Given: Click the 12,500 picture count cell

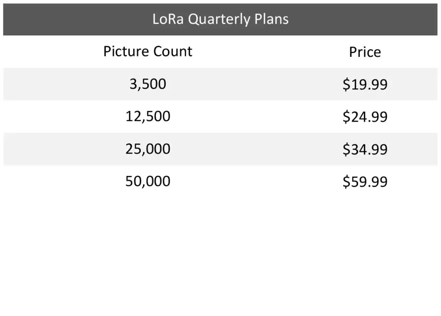Looking at the screenshot, I should click(148, 116).
